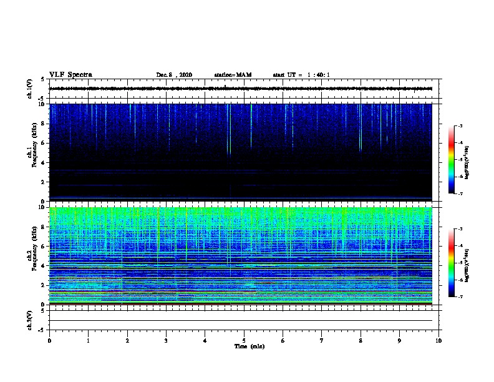Viewport: 494px width, 382px height.
Task: Click the ch.2 frequency tick "2"
Action: pyautogui.click(x=43, y=285)
